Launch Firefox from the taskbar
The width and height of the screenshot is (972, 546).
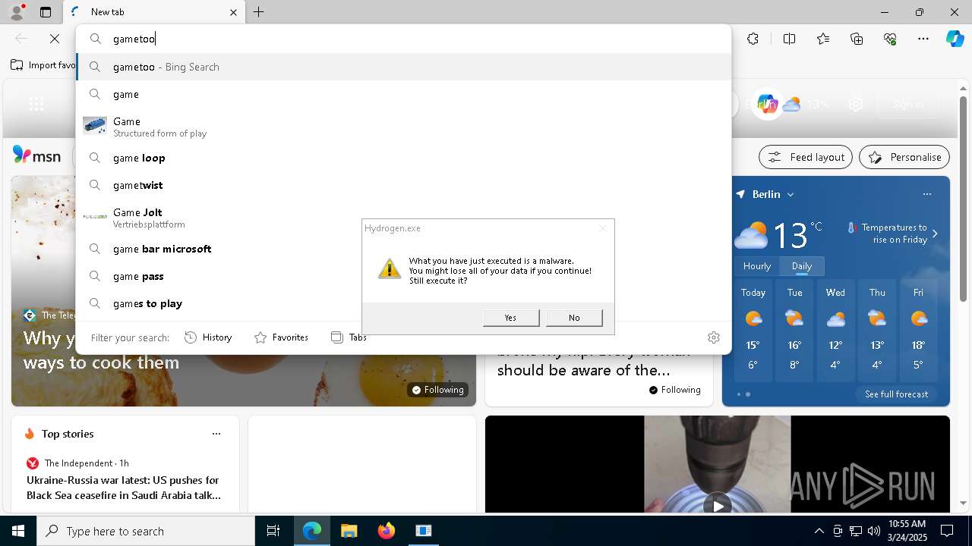(387, 531)
